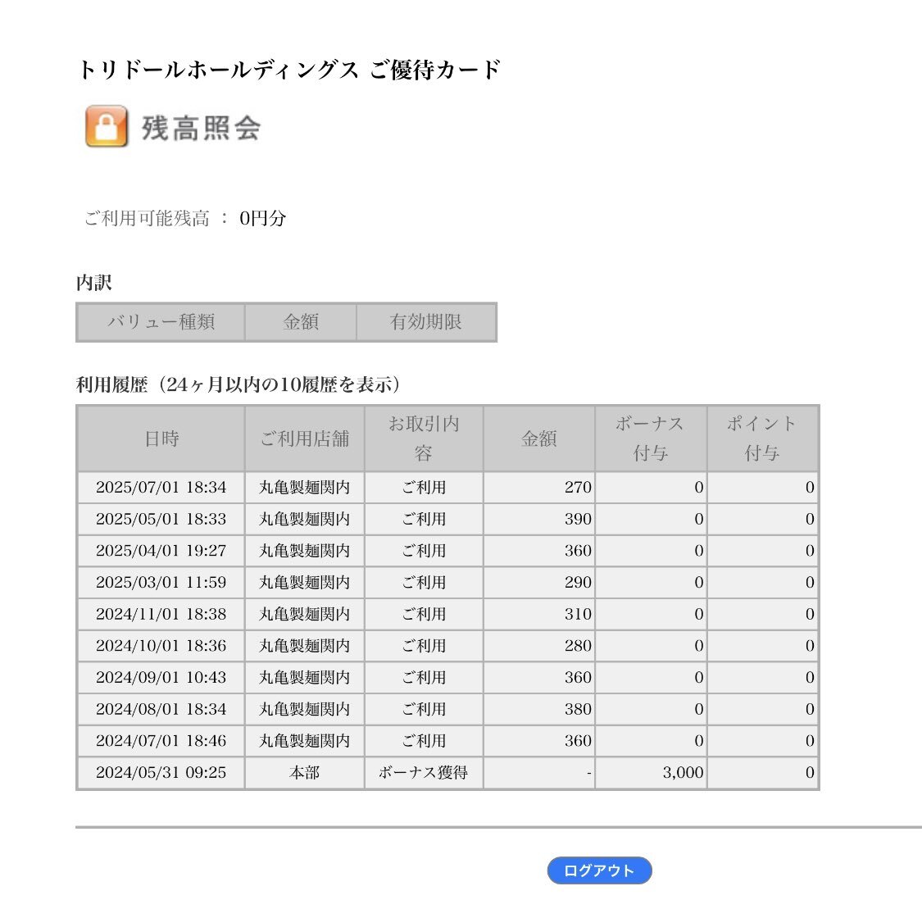Click the バリュー種類 column header
The width and height of the screenshot is (922, 918).
tap(161, 321)
